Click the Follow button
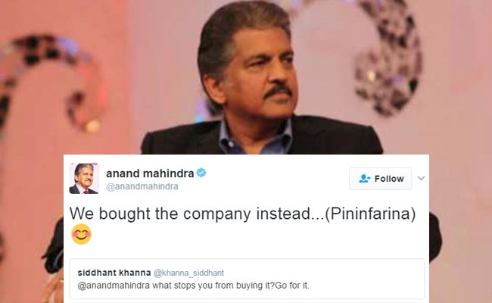 pyautogui.click(x=380, y=179)
